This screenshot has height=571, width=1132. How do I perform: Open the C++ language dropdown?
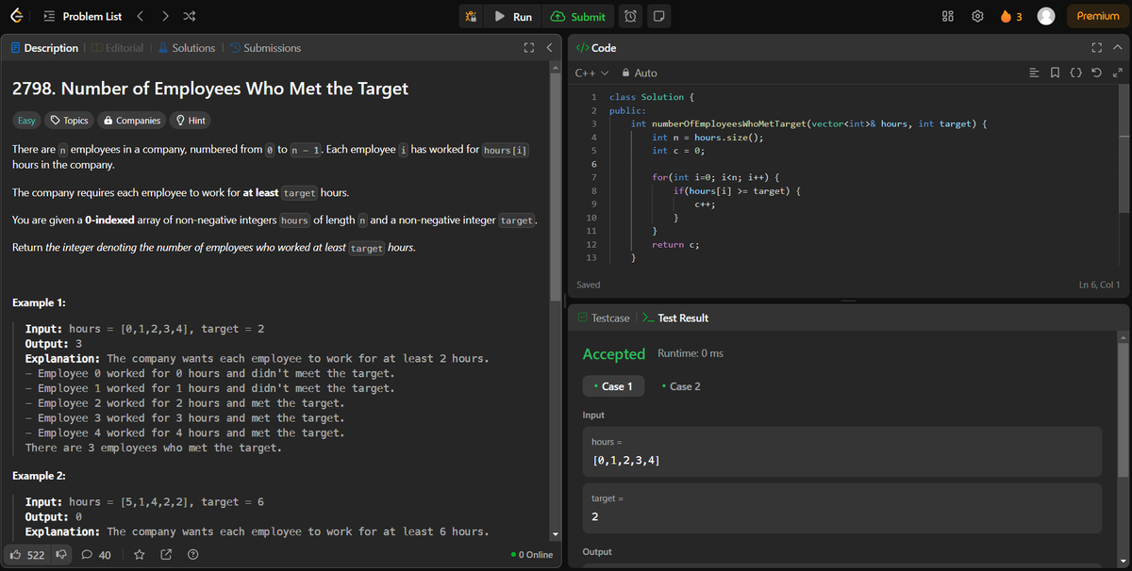pyautogui.click(x=587, y=73)
